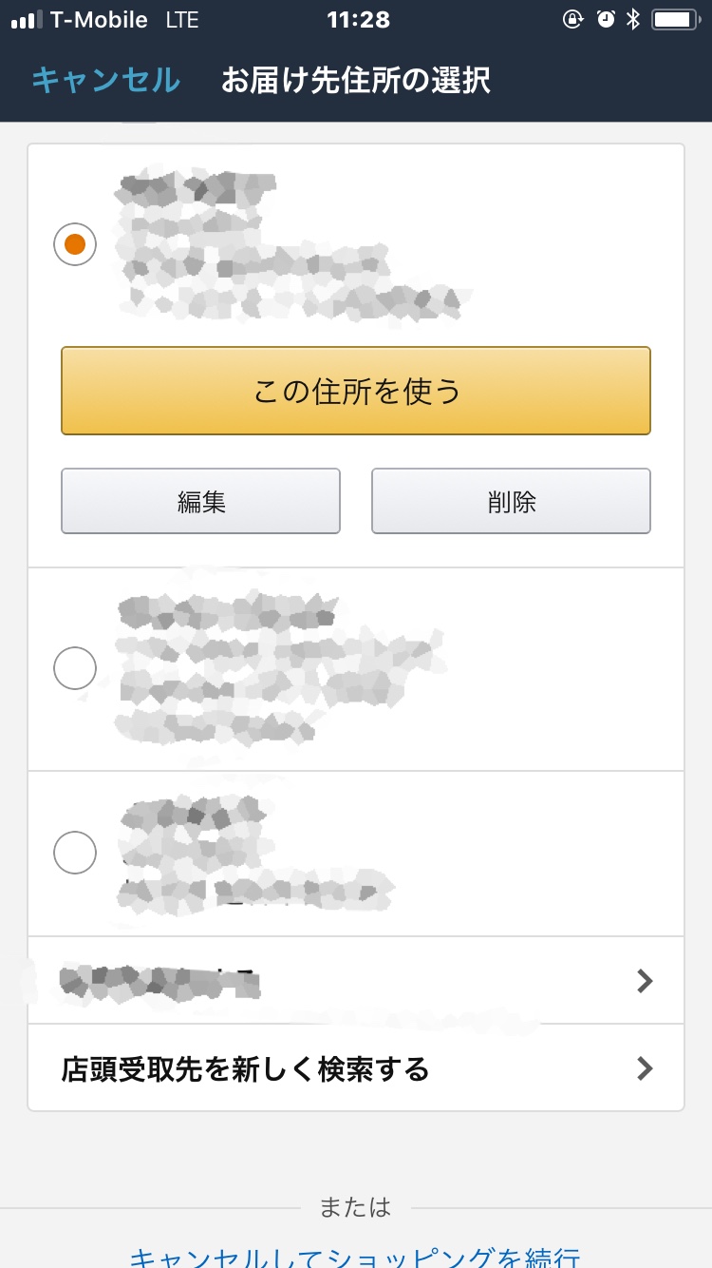Viewport: 712px width, 1268px height.
Task: Tap the お届け先住所の選択 page title
Action: coord(356,81)
